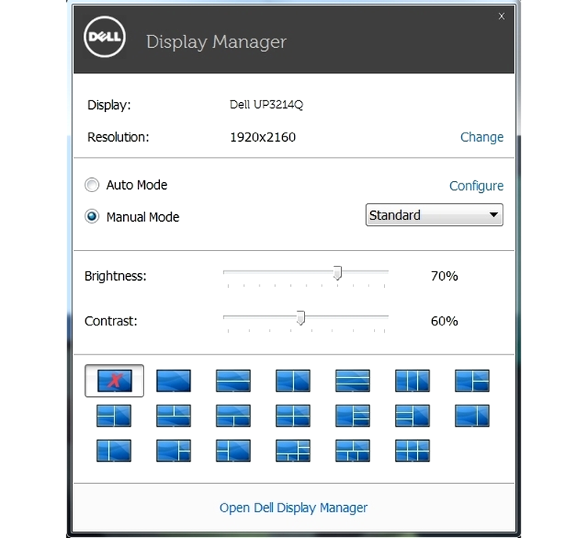Click Change link next to Resolution
This screenshot has width=588, height=538.
pos(482,137)
